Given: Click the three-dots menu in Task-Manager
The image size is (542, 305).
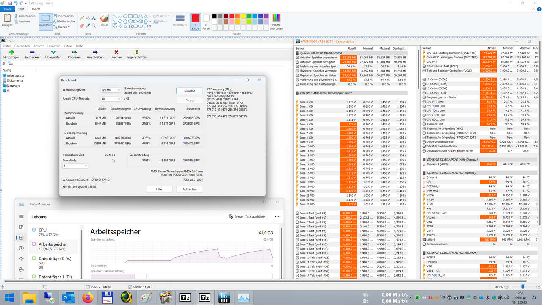Looking at the screenshot, I should pos(277,216).
